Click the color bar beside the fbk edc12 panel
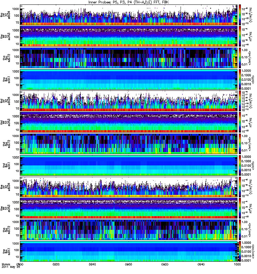The height and width of the screenshot is (274, 257). (x=240, y=230)
